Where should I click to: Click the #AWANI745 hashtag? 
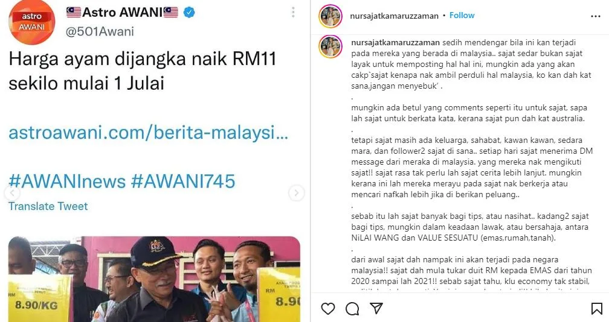click(x=183, y=181)
